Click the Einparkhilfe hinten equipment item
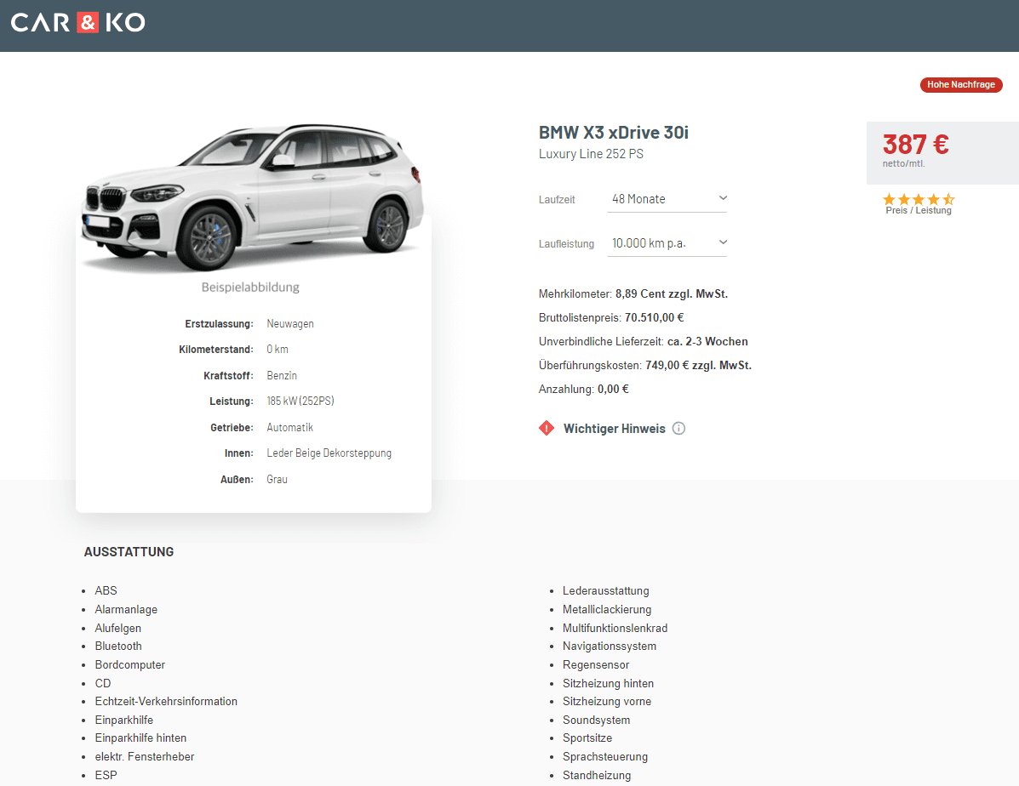 pos(140,738)
